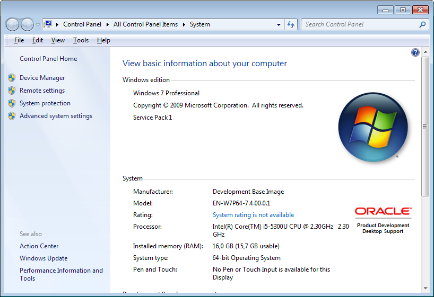This screenshot has height=297, width=434.
Task: Click the Back navigation arrow button
Action: pyautogui.click(x=13, y=24)
